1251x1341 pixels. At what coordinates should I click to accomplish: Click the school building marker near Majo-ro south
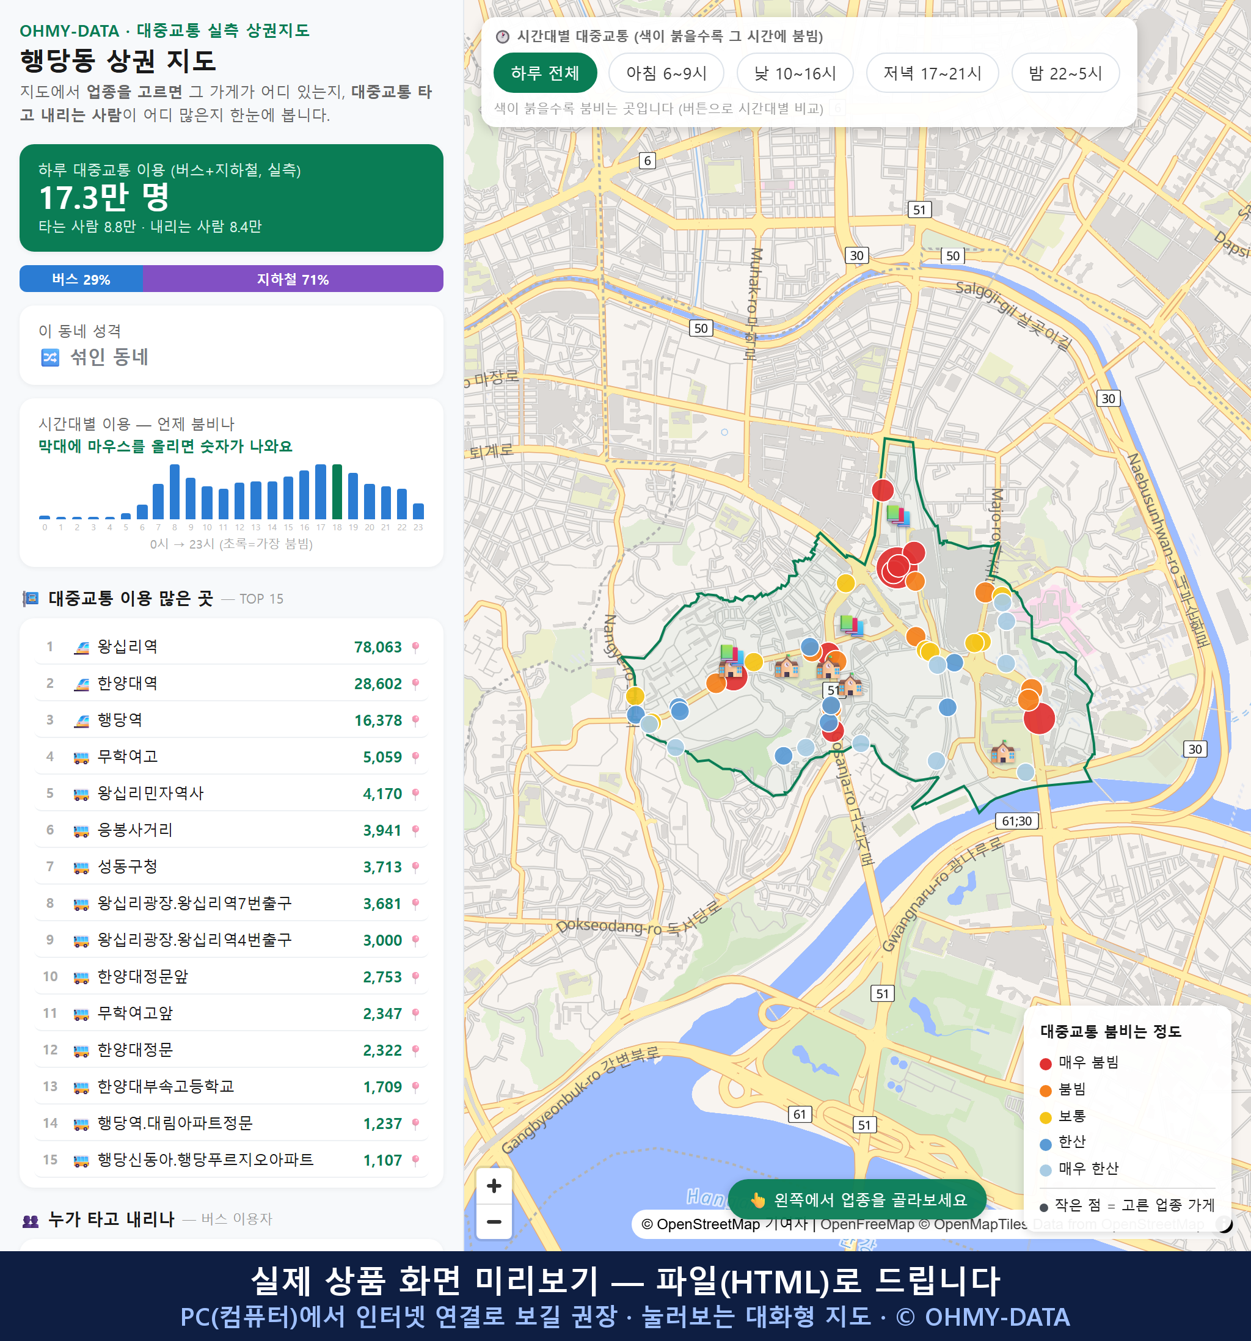1003,752
